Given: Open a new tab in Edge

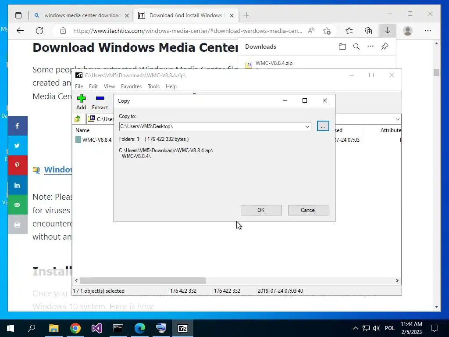Looking at the screenshot, I should point(246,15).
